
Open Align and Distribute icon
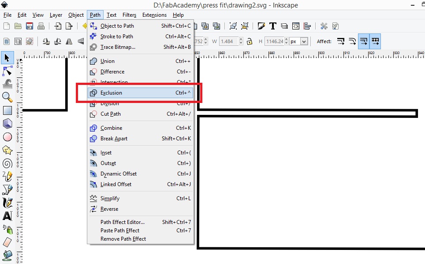(x=307, y=26)
